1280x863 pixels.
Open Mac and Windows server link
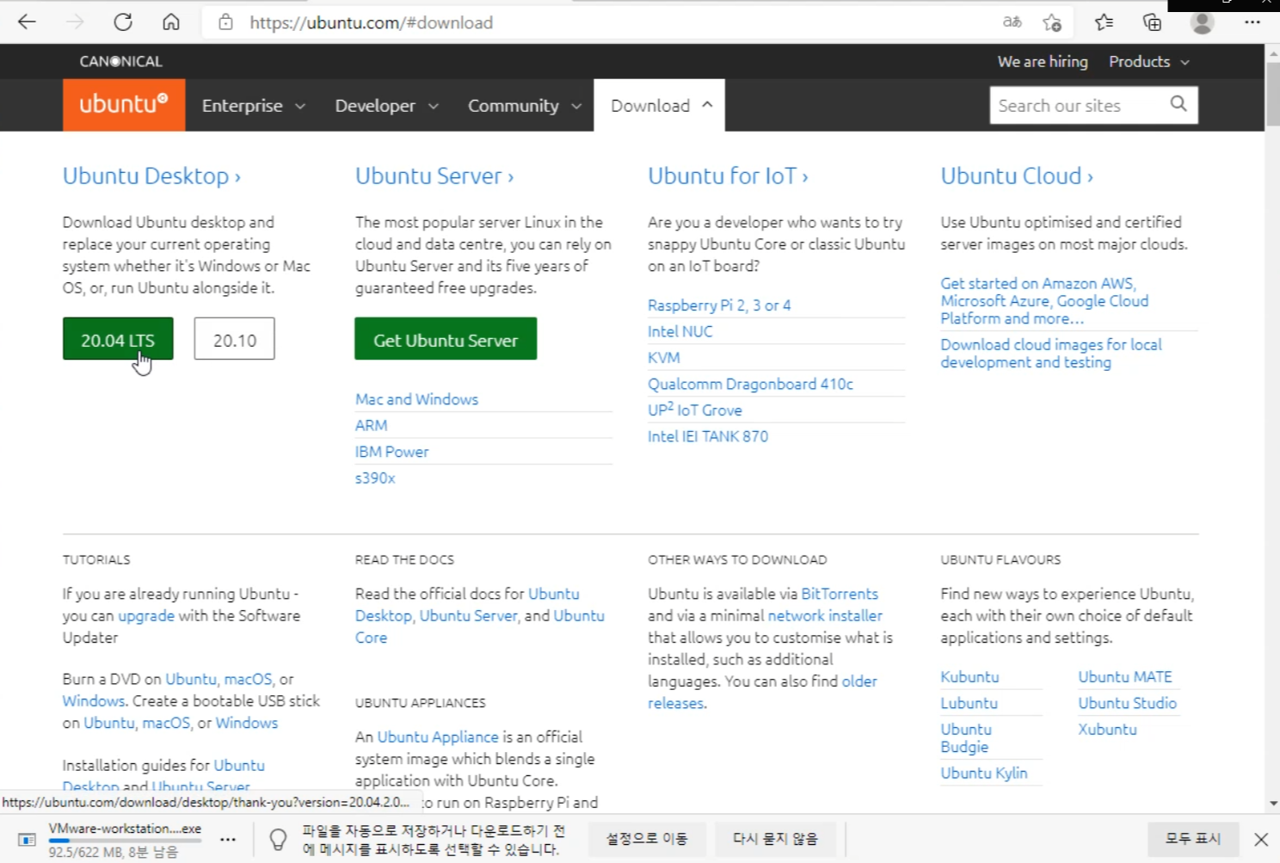point(416,399)
